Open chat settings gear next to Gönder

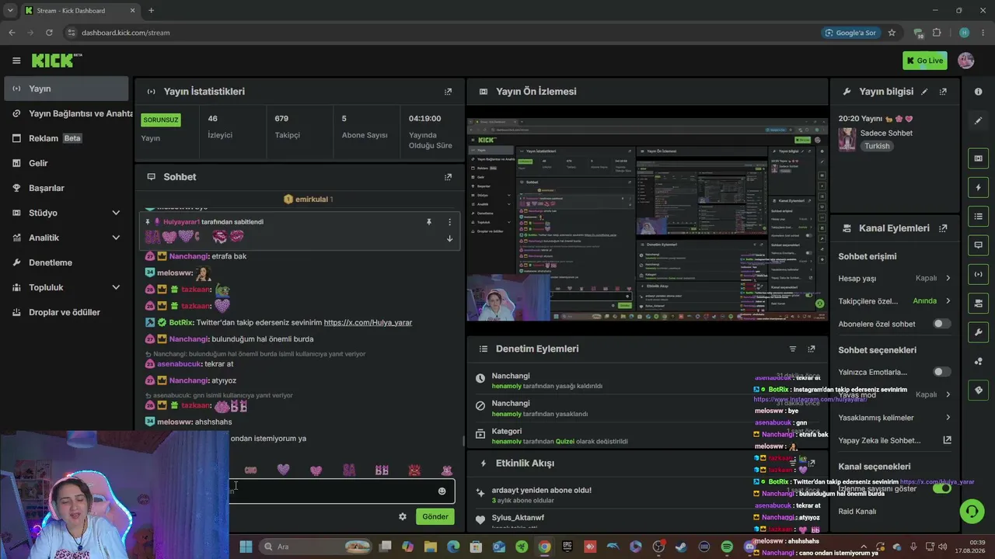[403, 516]
